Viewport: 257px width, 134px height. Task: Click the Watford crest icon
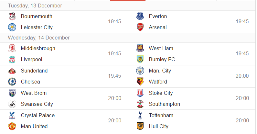(140, 82)
